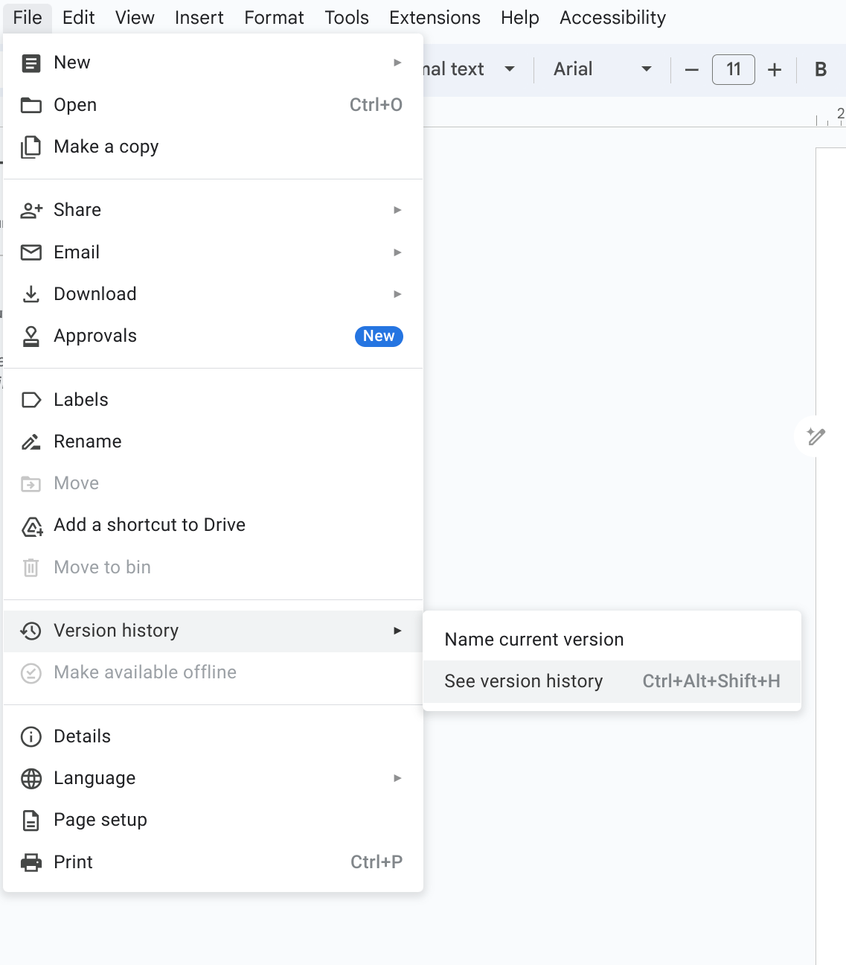Click the Make a copy icon
The image size is (846, 965).
click(x=31, y=147)
